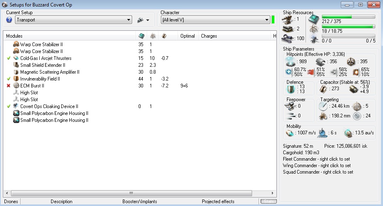Click the powergrid usage bar 18 / 18.75
The image size is (383, 206).
348,26
